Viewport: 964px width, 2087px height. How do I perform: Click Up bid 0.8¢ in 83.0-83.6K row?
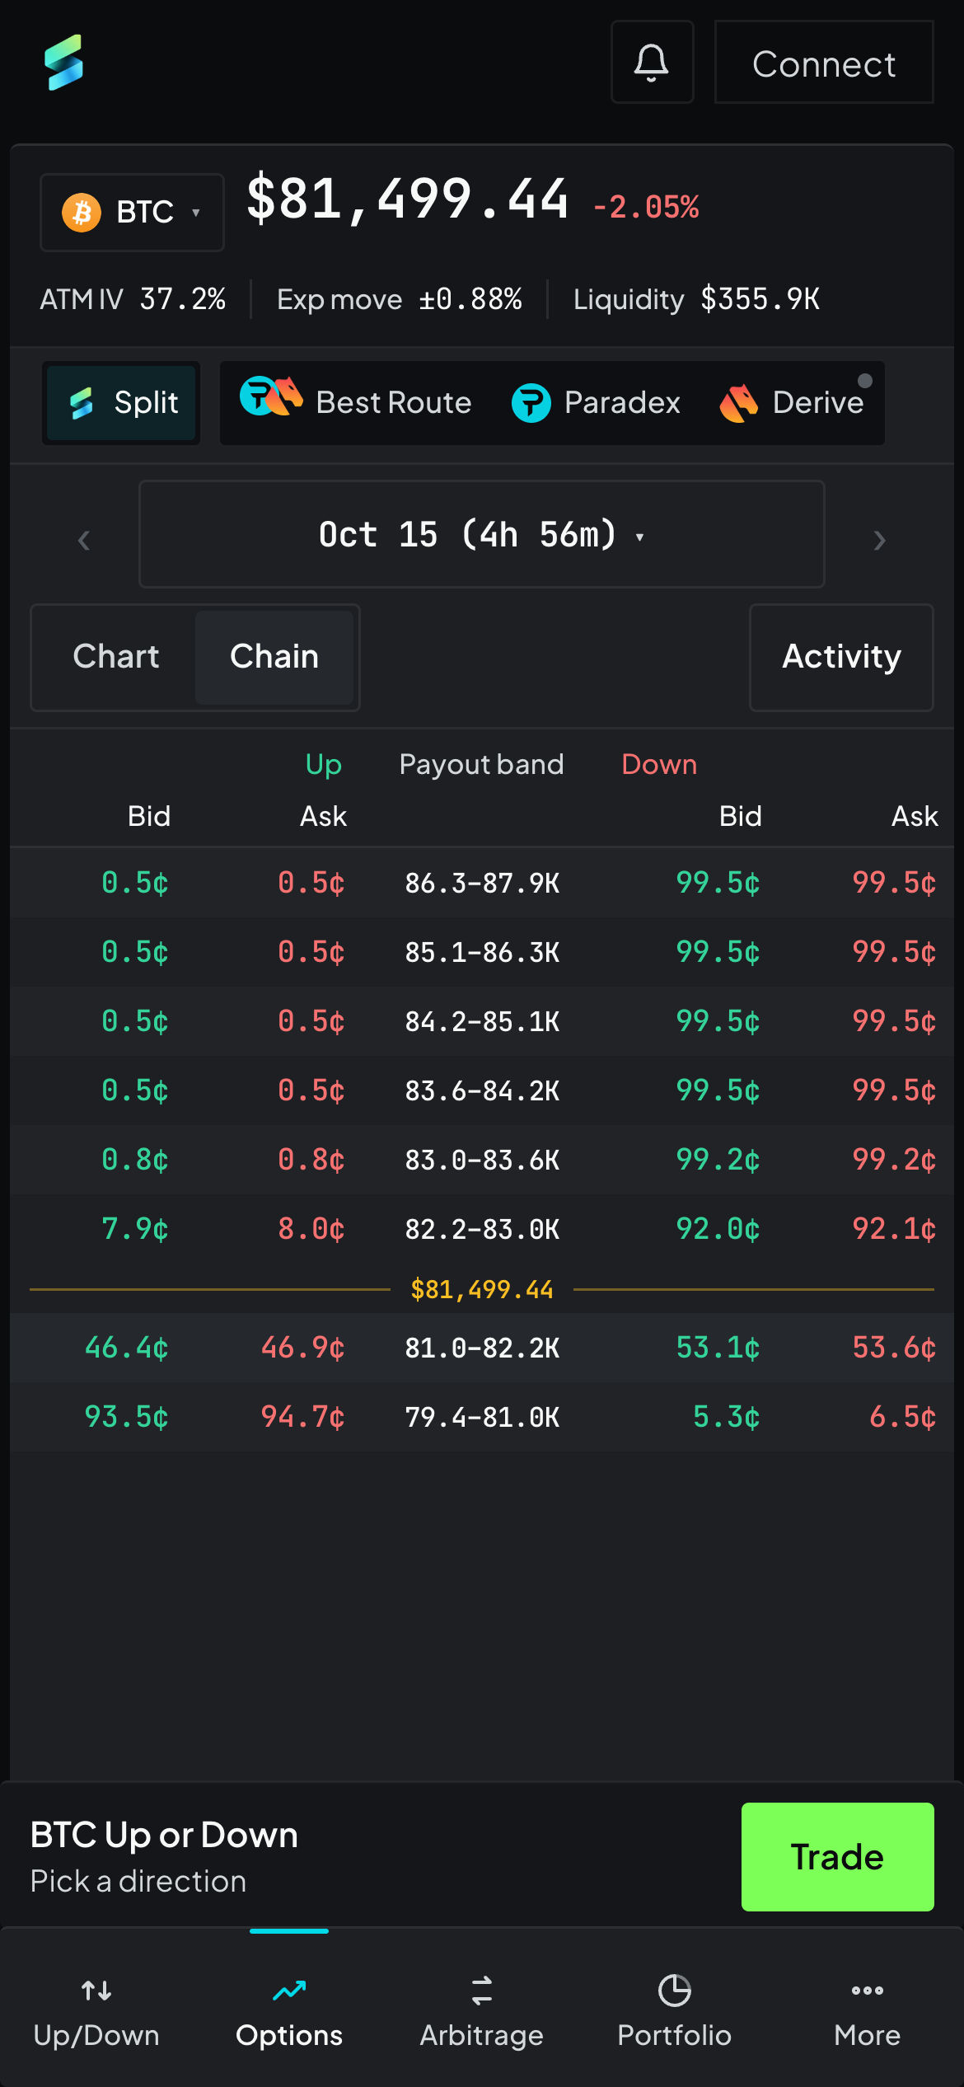(x=135, y=1160)
